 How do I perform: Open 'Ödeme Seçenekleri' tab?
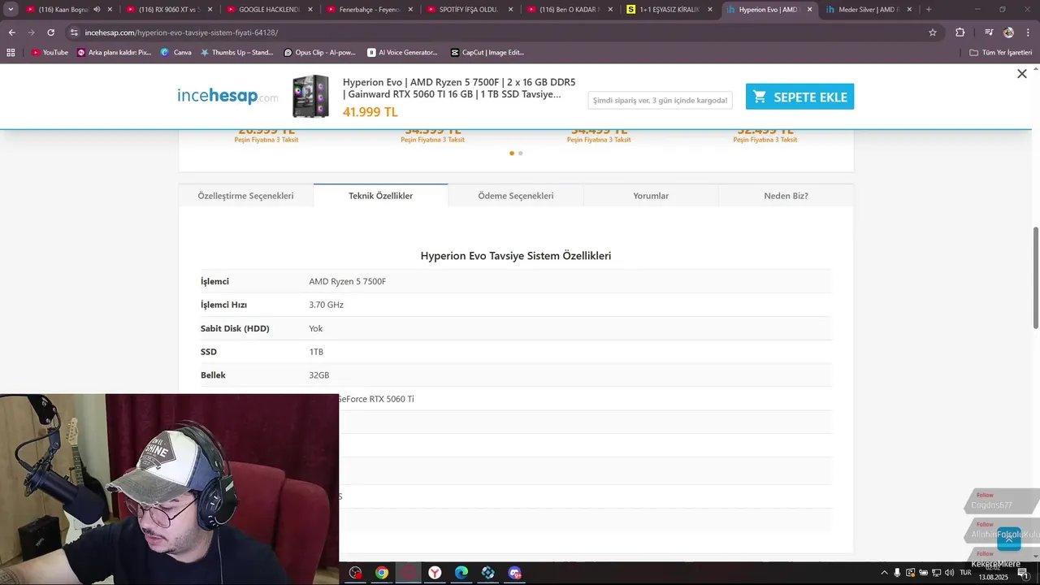[515, 196]
